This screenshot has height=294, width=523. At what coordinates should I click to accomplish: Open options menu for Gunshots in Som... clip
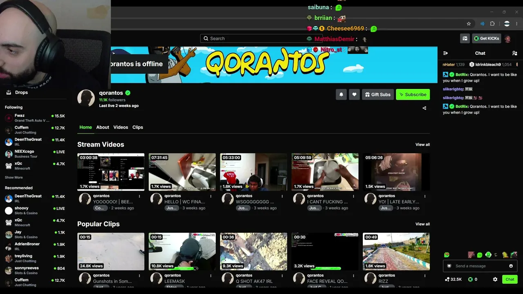pyautogui.click(x=139, y=276)
